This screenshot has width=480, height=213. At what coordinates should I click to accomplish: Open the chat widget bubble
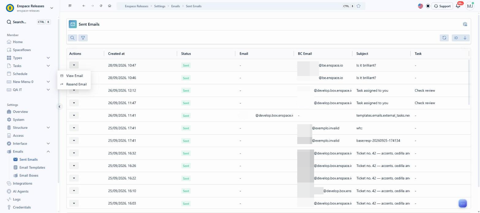coord(462,203)
